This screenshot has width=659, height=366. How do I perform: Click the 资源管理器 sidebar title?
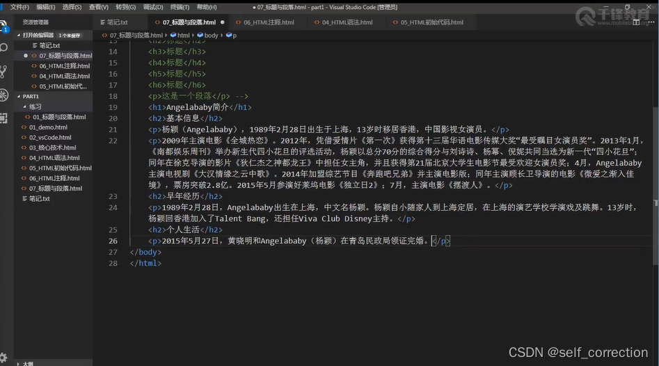tap(35, 22)
